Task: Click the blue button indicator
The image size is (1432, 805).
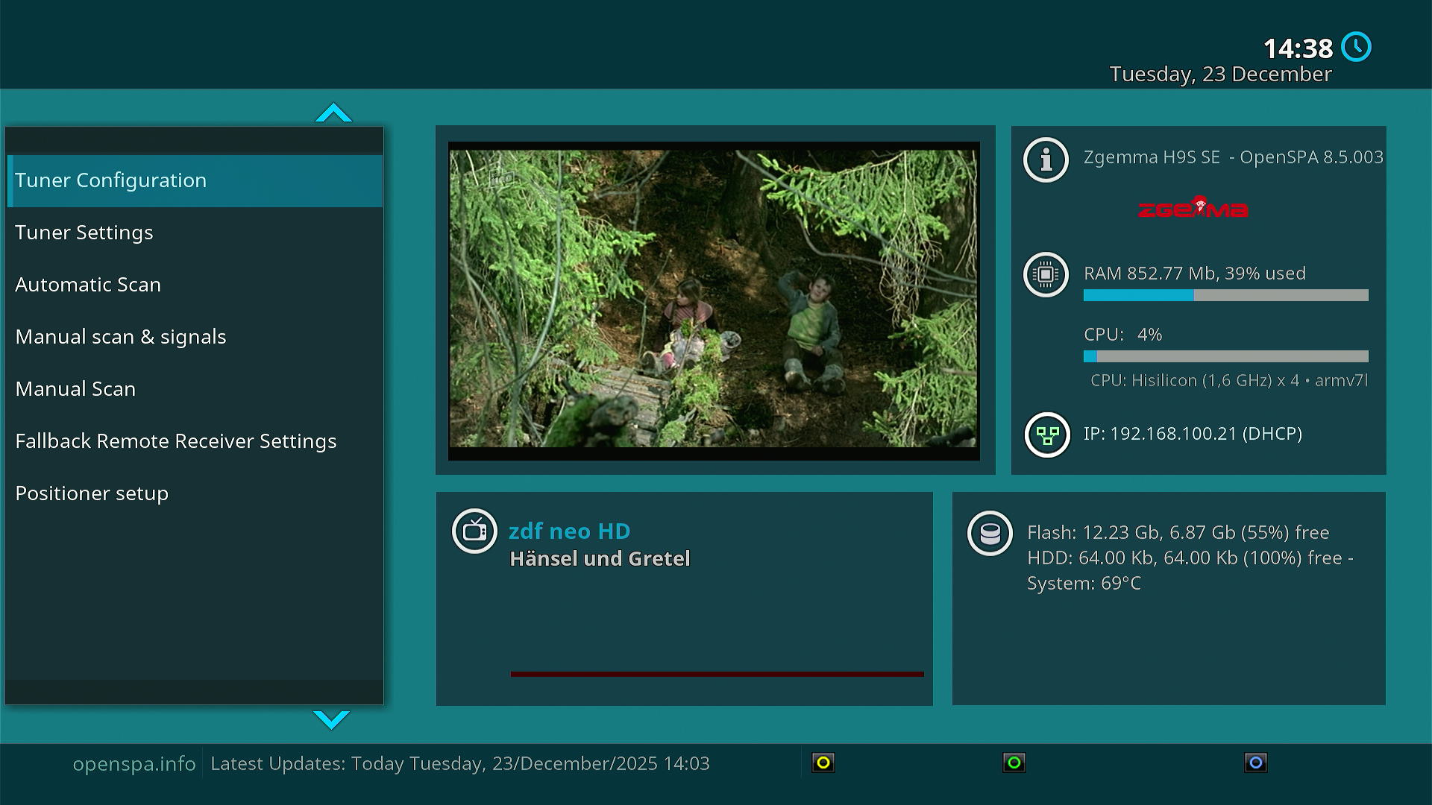Action: (x=1256, y=763)
